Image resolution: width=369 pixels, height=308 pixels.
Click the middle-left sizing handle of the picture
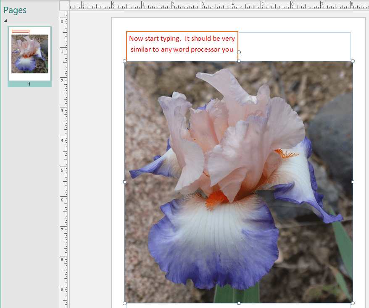click(125, 182)
